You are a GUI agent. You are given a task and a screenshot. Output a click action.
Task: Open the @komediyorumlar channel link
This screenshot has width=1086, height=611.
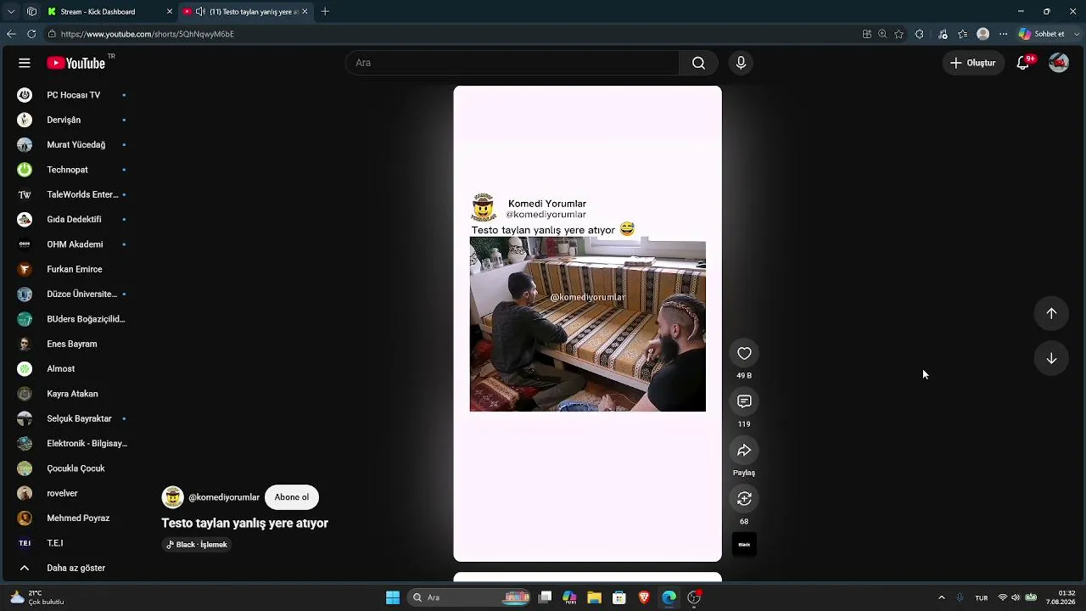[x=224, y=497]
